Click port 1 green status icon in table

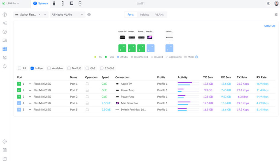pyautogui.click(x=19, y=84)
